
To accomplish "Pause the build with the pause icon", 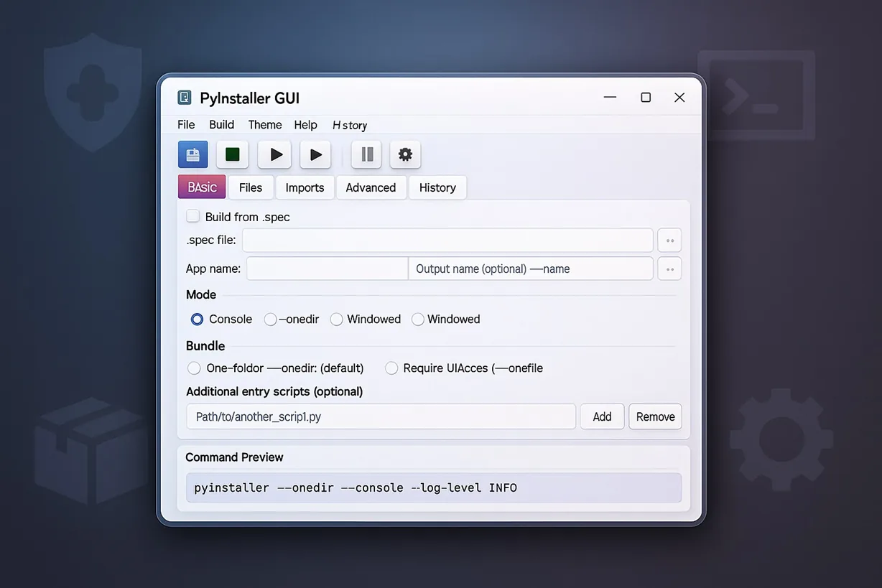I will coord(366,154).
